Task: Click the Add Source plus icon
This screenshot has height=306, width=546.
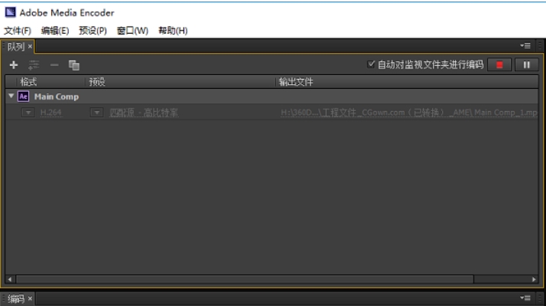Action: pyautogui.click(x=14, y=65)
